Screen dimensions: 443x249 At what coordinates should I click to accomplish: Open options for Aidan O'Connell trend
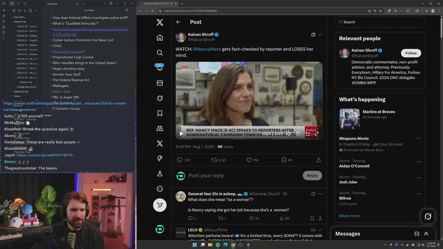pos(418,162)
